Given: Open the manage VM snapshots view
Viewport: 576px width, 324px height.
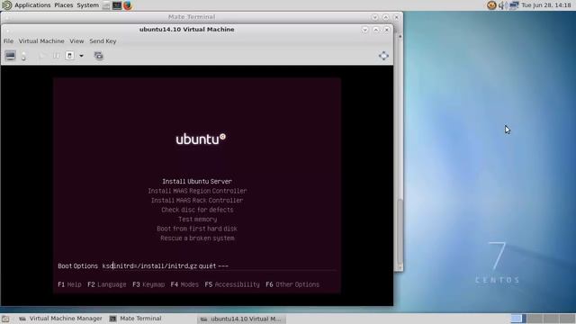Looking at the screenshot, I should [98, 56].
